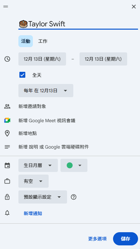Click the description lines icon
Screen dimensions: 140x249
(7, 147)
